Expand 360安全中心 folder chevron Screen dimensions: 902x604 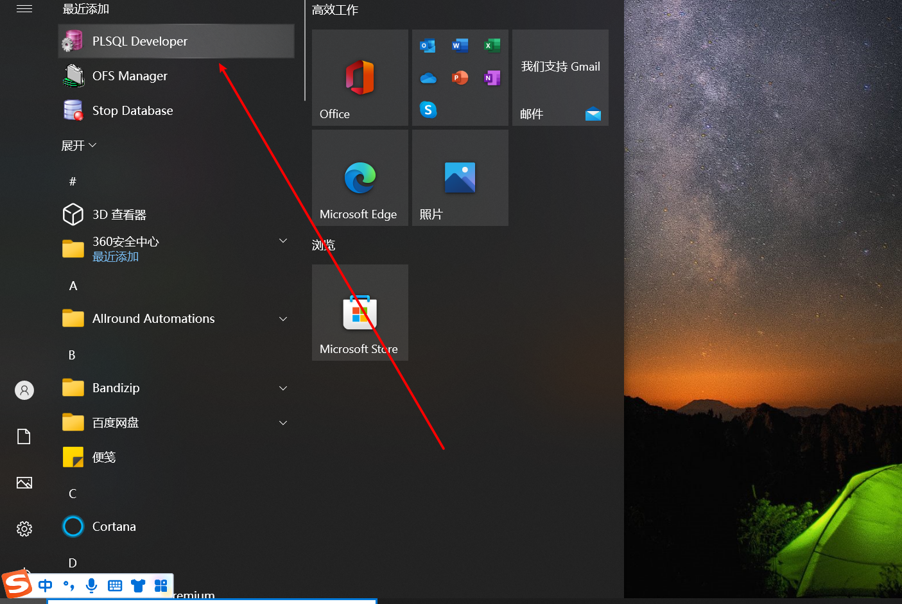pyautogui.click(x=283, y=241)
